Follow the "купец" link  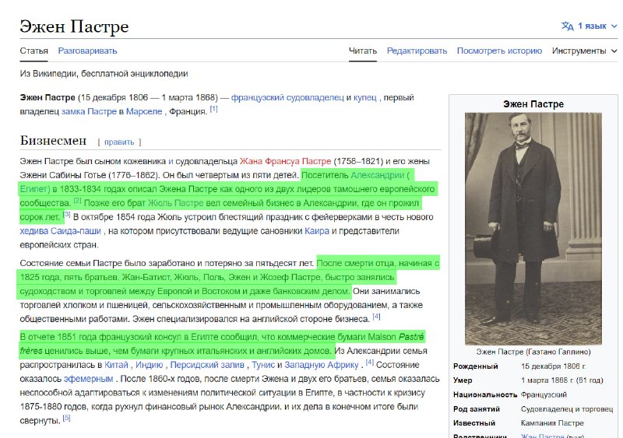click(364, 98)
